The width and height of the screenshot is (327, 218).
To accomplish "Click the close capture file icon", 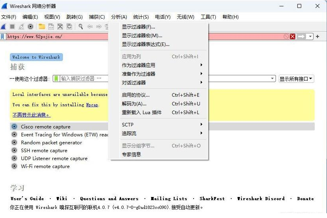I will click(60, 27).
